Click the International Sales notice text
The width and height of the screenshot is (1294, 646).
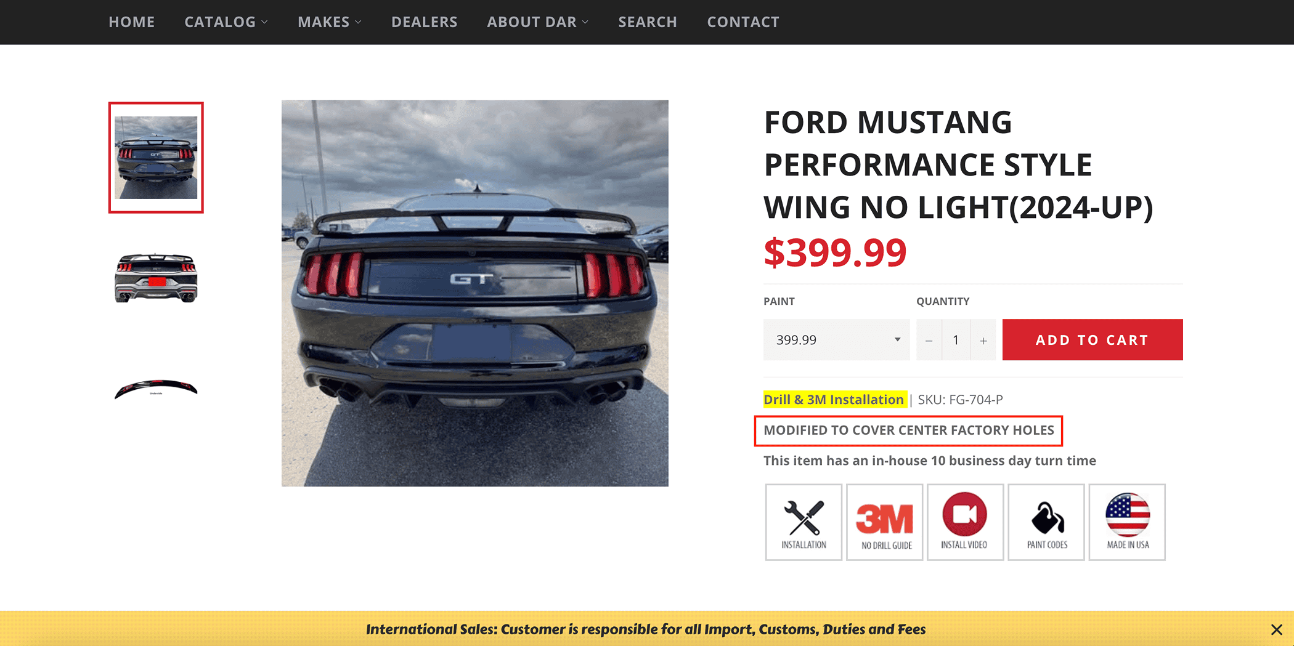click(x=646, y=629)
